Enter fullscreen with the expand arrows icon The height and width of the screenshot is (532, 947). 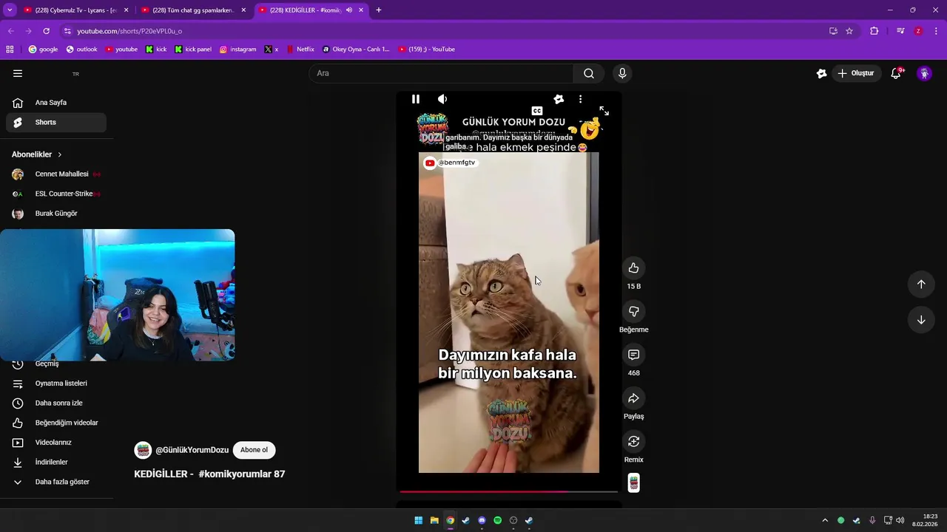tap(604, 111)
